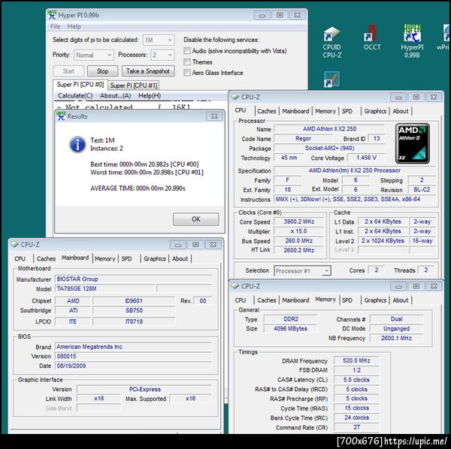This screenshot has width=451, height=449.
Task: Switch to Super PI [CPU #1] tab
Action: pos(134,86)
